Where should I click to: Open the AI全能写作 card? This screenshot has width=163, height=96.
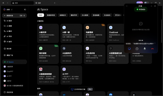(x=71, y=54)
